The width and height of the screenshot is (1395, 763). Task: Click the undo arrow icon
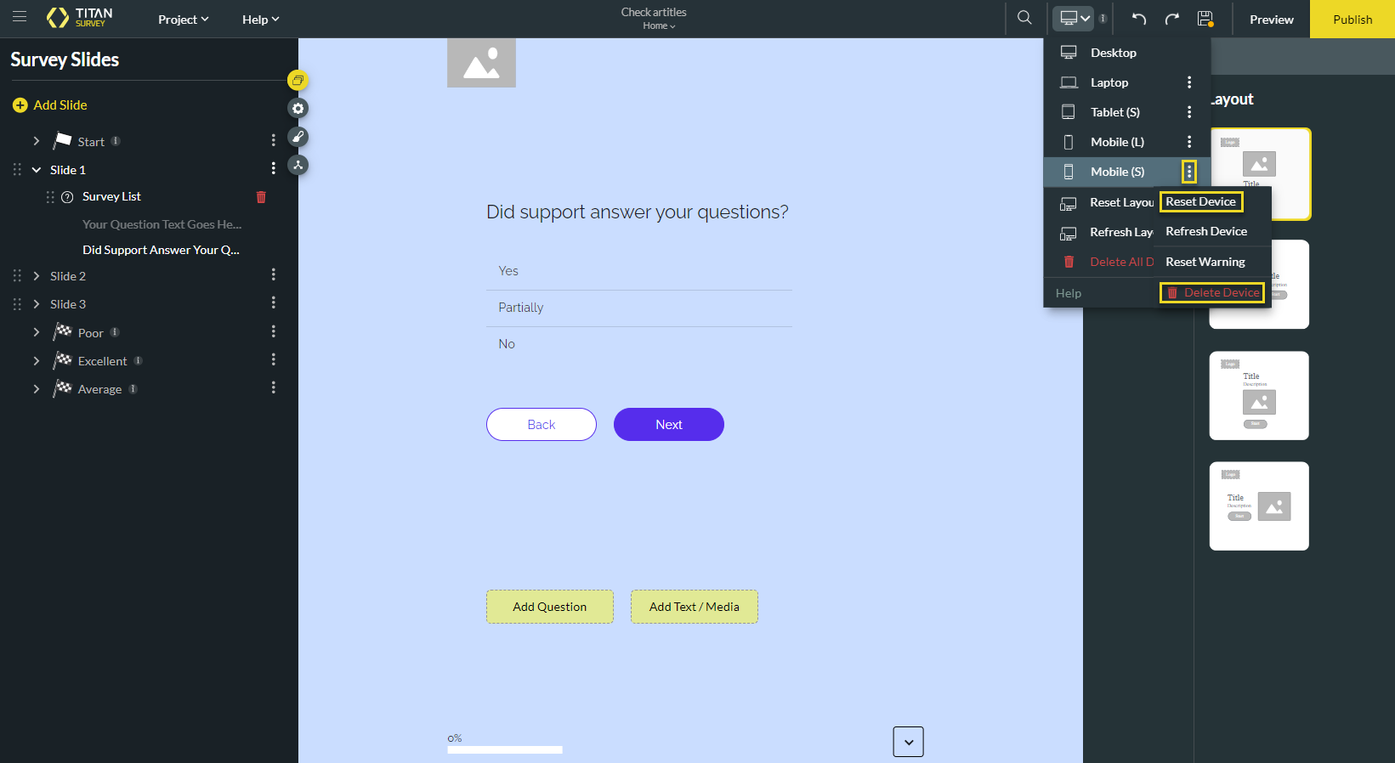point(1139,19)
